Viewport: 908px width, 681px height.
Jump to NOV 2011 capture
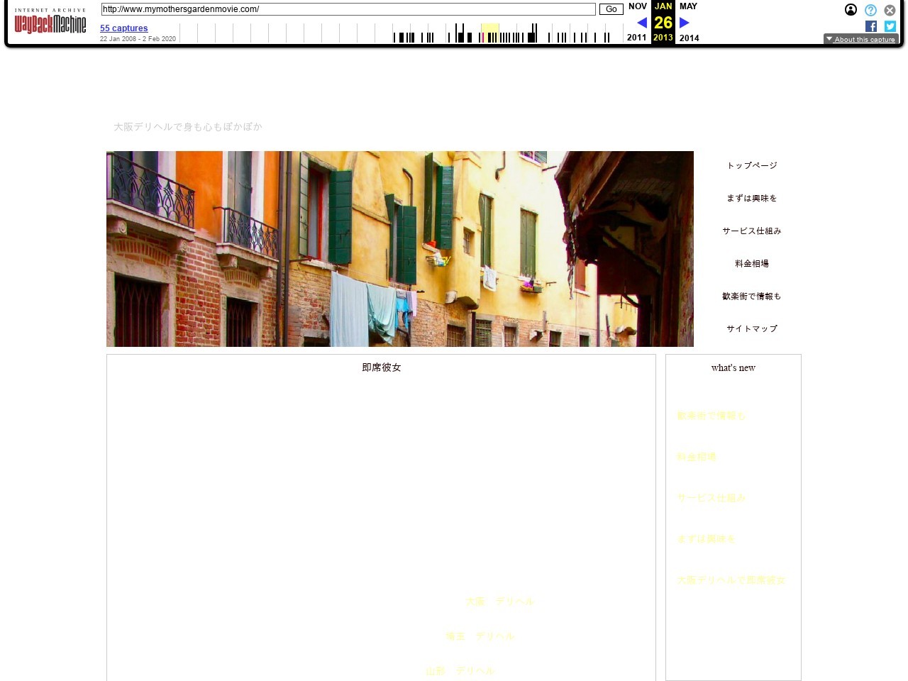(x=637, y=6)
